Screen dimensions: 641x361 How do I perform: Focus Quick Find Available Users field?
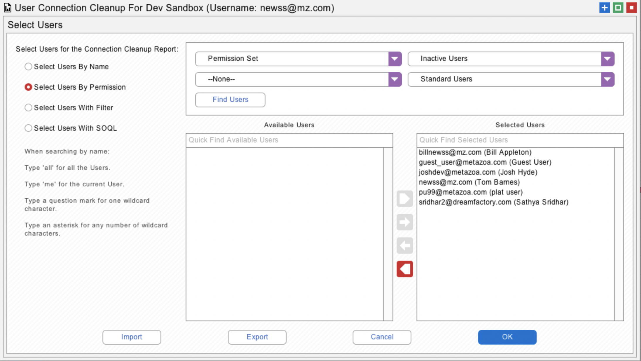289,140
